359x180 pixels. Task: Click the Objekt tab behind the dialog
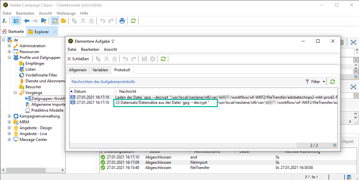pos(348,142)
